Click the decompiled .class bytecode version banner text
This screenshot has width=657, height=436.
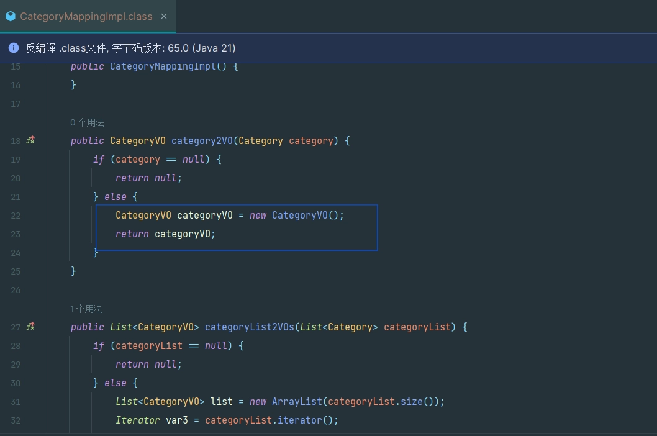[x=130, y=48]
